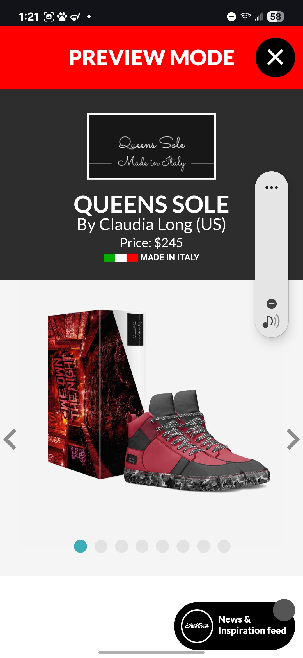Image resolution: width=303 pixels, height=658 pixels.
Task: Adjust the media volume slider
Action: (272, 245)
